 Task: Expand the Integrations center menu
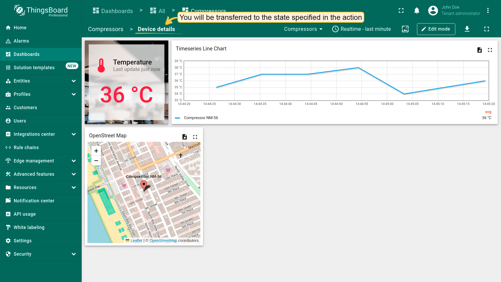click(74, 134)
